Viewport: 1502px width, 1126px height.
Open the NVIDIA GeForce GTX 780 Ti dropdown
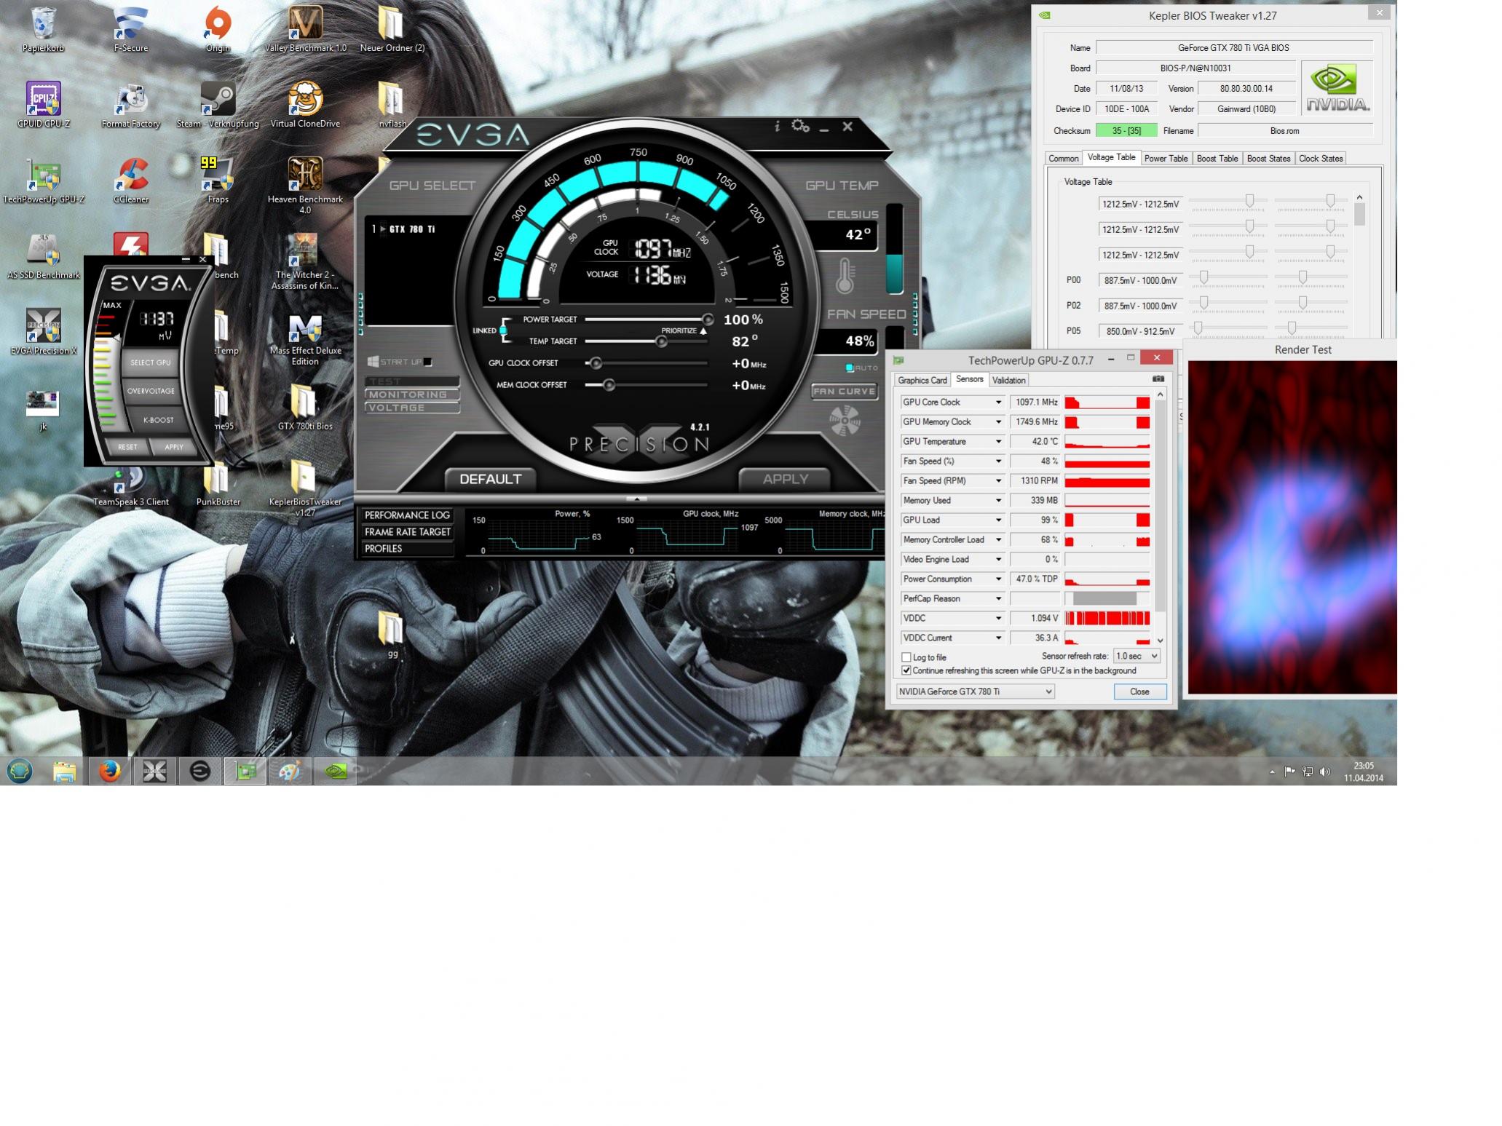(975, 691)
